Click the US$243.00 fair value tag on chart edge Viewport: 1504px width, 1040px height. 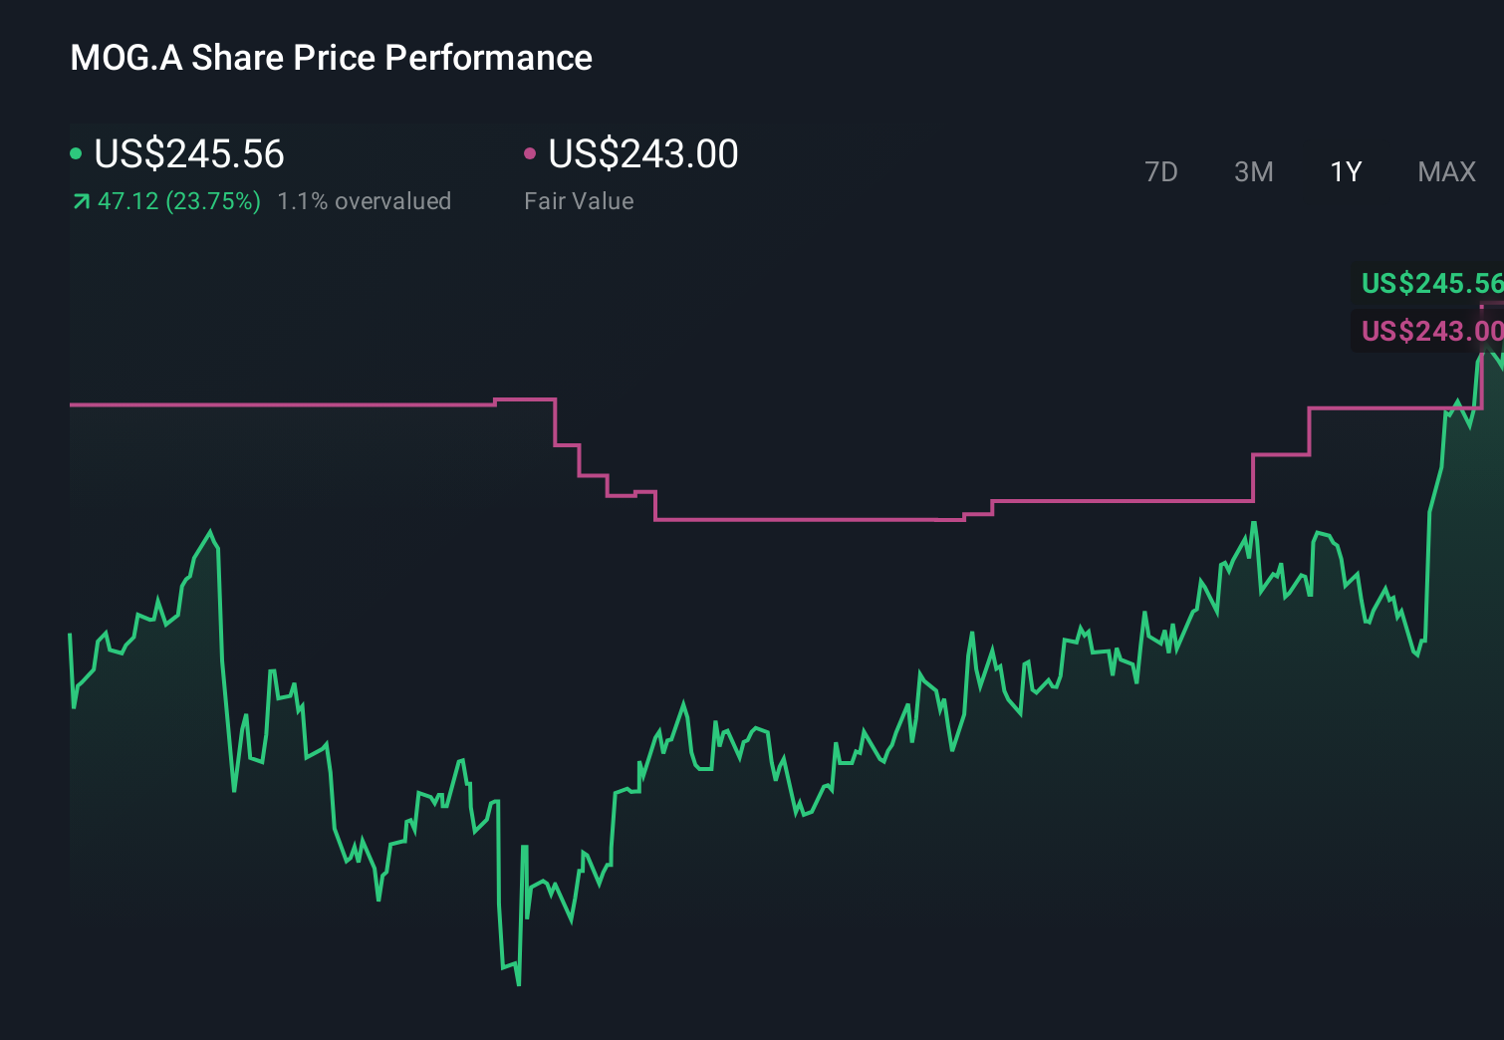coord(1429,331)
